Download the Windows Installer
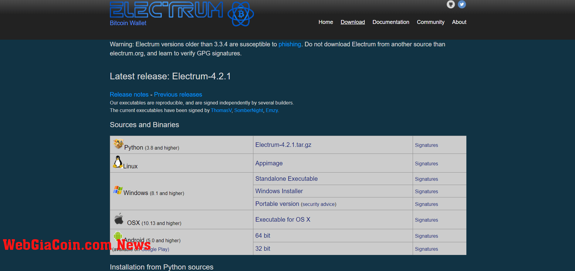Viewport: 575px width, 271px height. pos(279,191)
